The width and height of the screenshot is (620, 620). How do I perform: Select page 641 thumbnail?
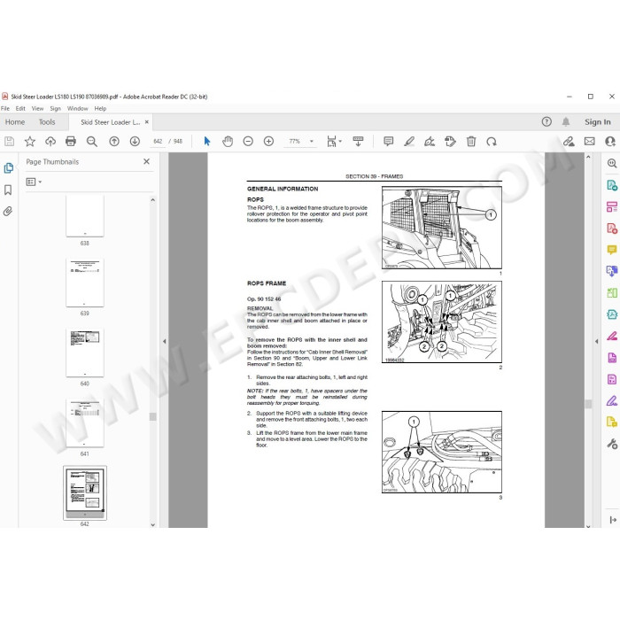click(85, 423)
